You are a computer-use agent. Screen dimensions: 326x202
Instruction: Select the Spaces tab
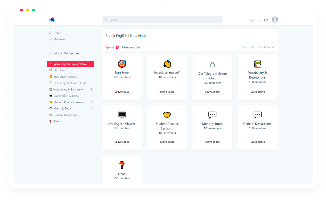pyautogui.click(x=110, y=47)
